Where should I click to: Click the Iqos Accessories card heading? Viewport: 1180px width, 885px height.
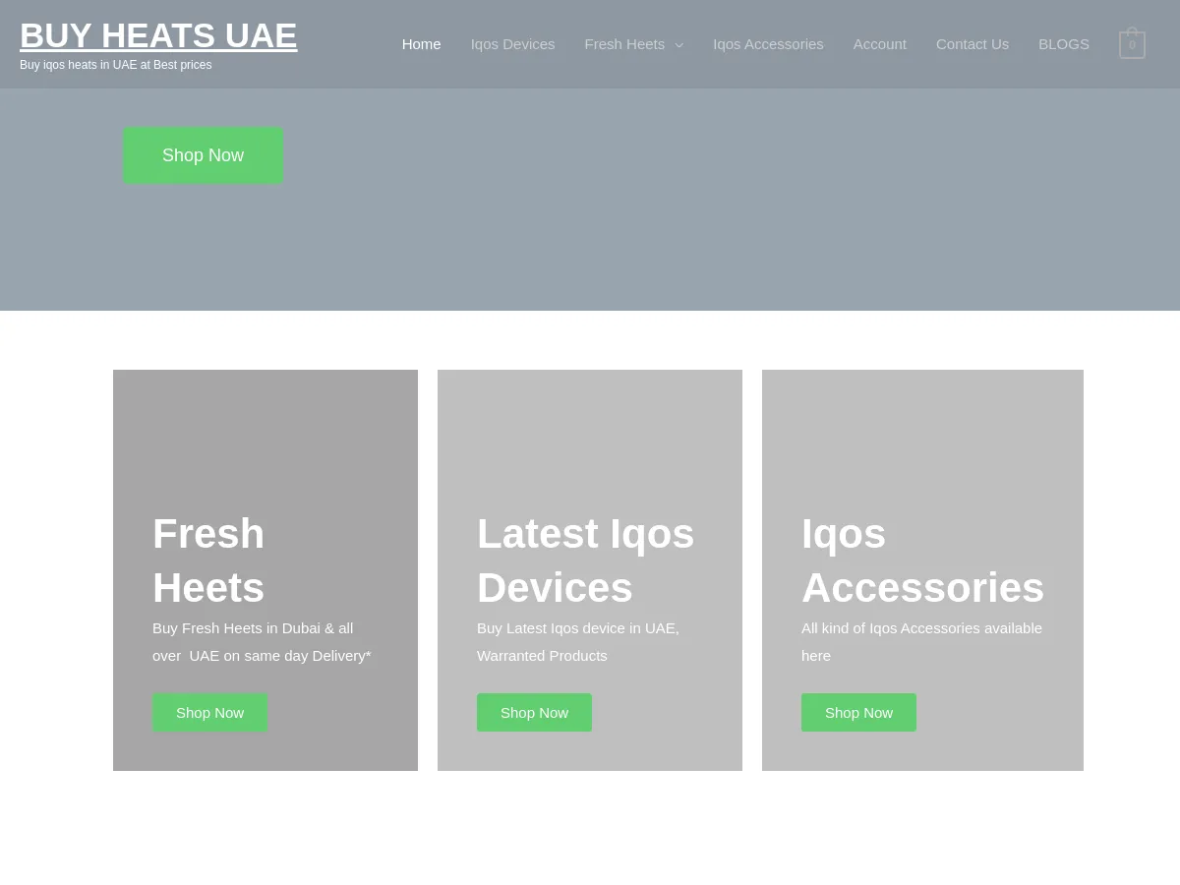(x=921, y=560)
